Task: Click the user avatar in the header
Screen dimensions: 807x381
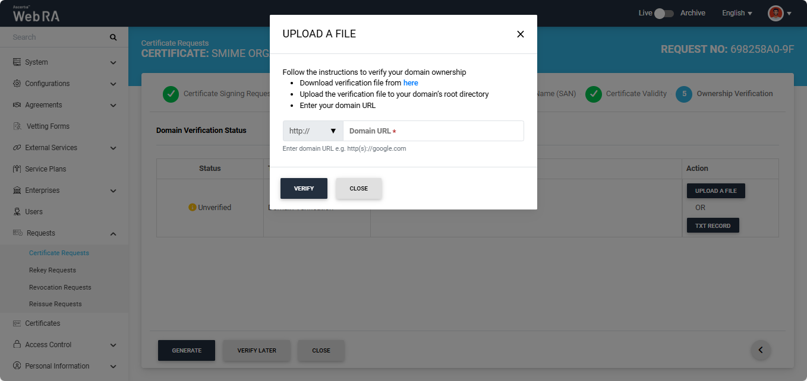Action: point(776,13)
